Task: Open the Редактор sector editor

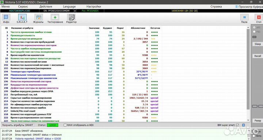Action: click(71, 19)
